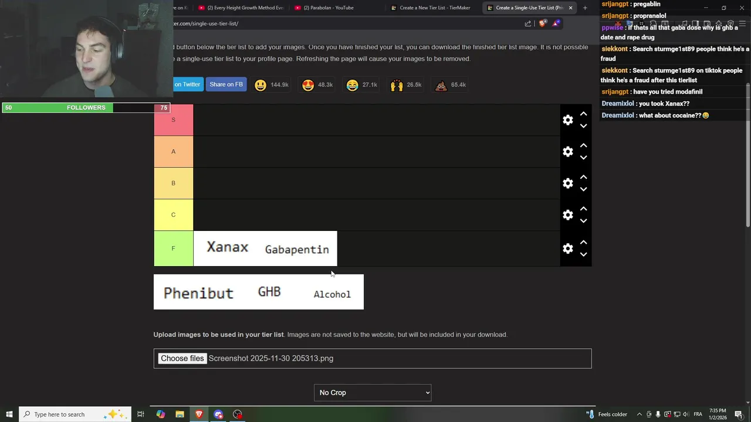This screenshot has height=422, width=751.
Task: Open settings gear for F tier row
Action: (567, 249)
